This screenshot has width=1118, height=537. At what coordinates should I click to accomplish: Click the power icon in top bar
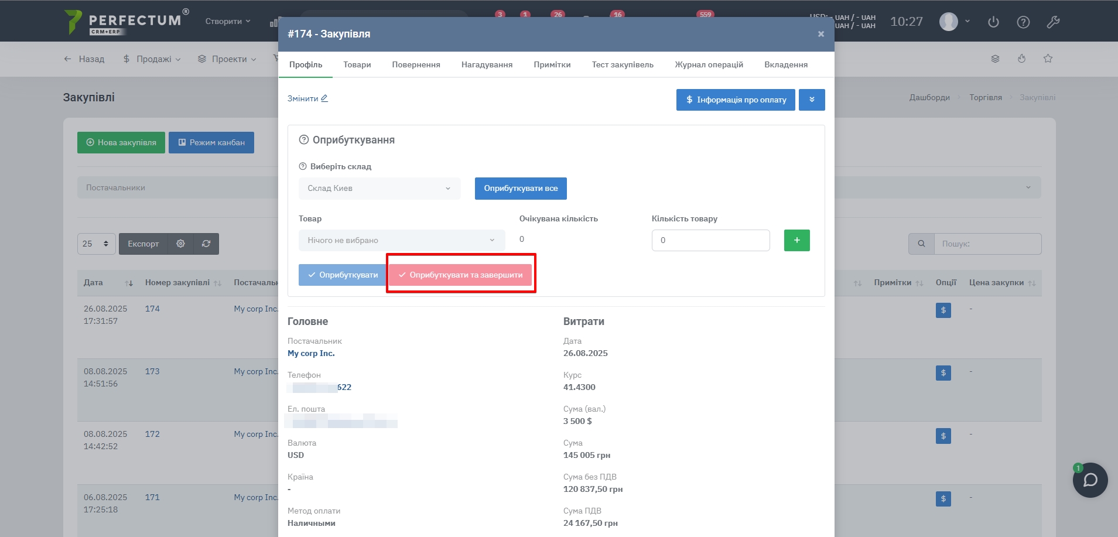[x=993, y=22]
